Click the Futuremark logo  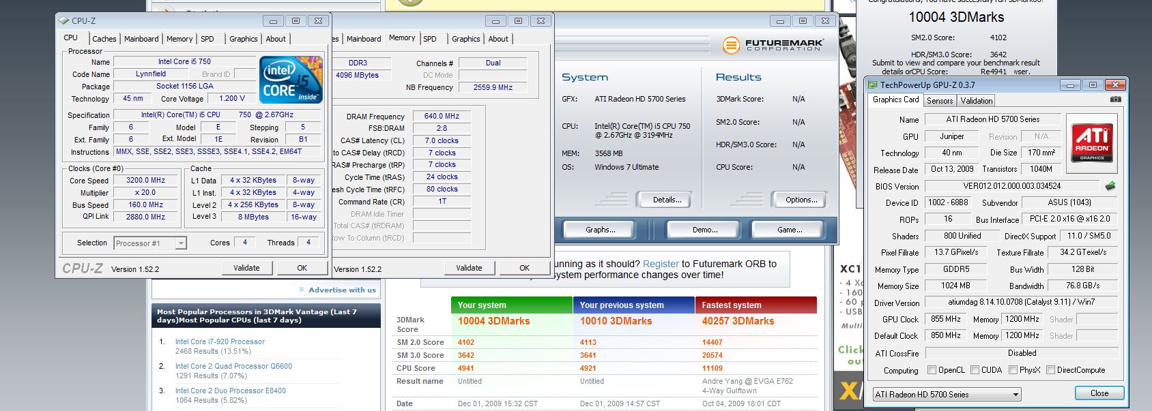[x=773, y=45]
